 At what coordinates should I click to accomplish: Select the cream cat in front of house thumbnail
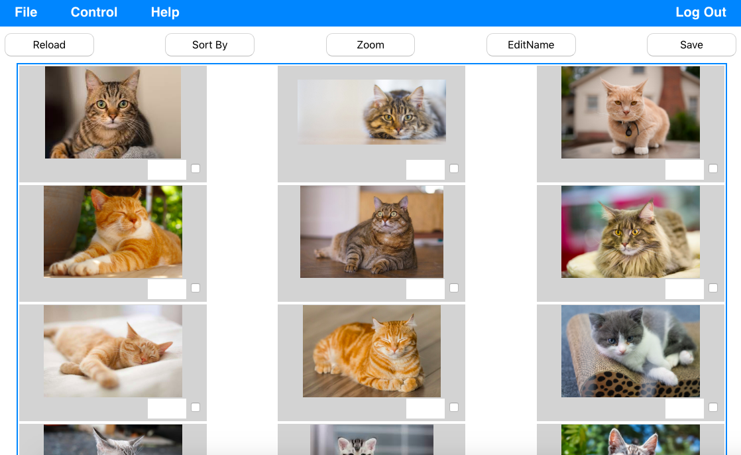coord(630,112)
